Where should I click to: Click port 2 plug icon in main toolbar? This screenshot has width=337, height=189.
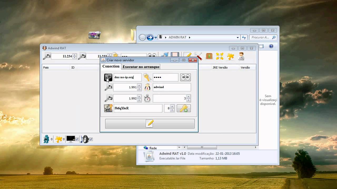click(x=82, y=56)
